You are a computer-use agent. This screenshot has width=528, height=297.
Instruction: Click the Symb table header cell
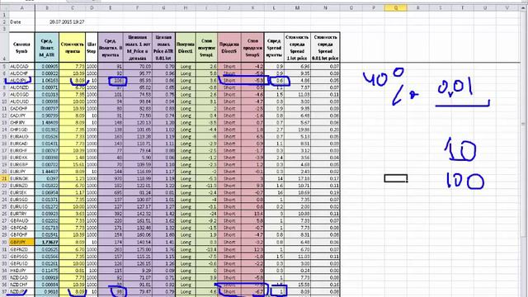[22, 48]
